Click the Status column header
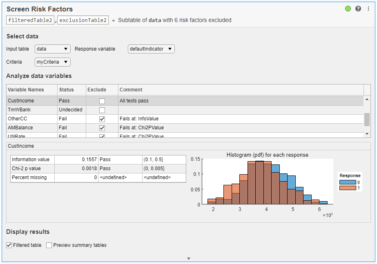This screenshot has height=264, width=377. (x=65, y=90)
